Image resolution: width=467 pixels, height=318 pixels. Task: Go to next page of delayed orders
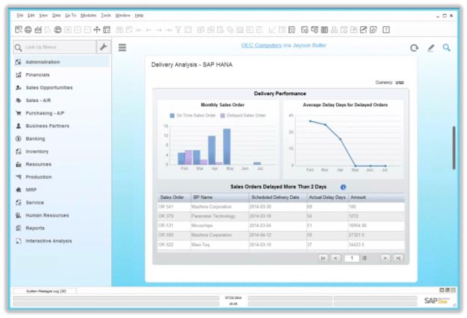coord(385,258)
